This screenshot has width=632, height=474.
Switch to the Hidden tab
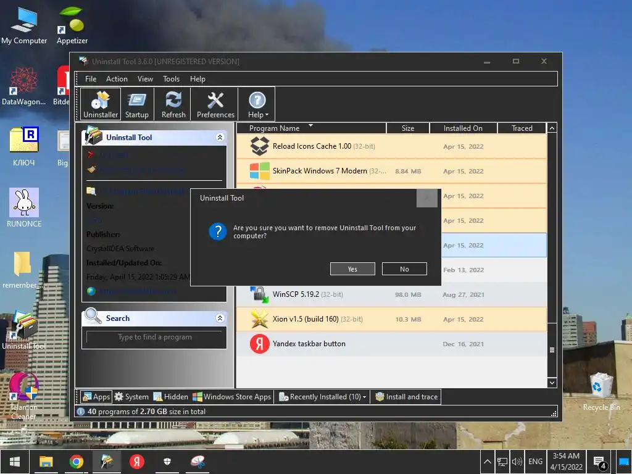(171, 397)
